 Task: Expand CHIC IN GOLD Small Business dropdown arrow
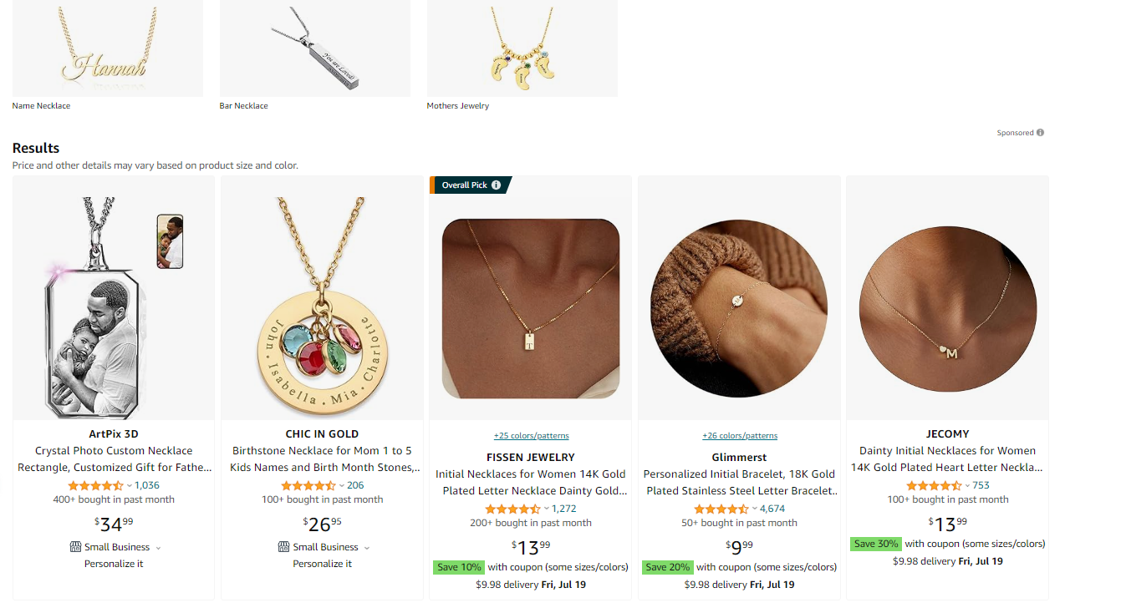pyautogui.click(x=367, y=548)
